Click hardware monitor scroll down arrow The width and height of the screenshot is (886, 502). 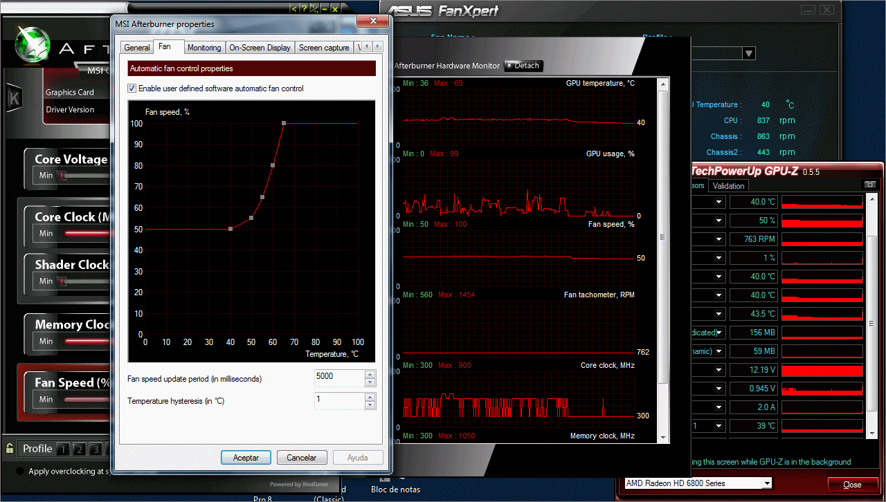coord(662,436)
